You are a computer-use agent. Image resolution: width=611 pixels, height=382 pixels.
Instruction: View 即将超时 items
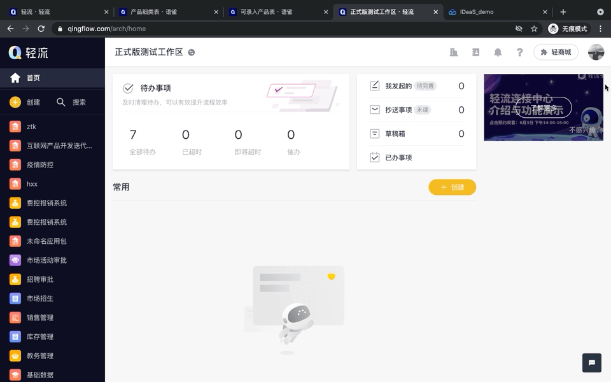tap(248, 142)
